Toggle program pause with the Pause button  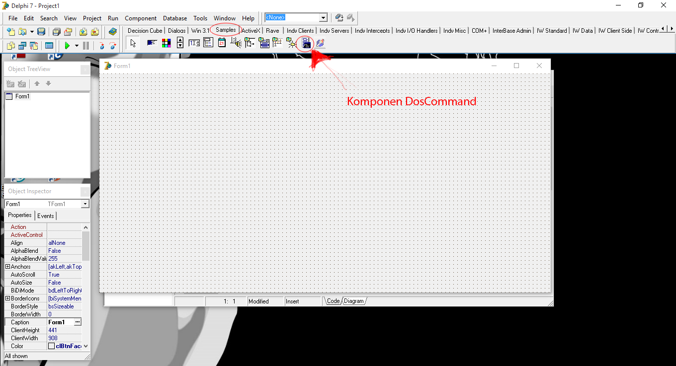point(85,45)
